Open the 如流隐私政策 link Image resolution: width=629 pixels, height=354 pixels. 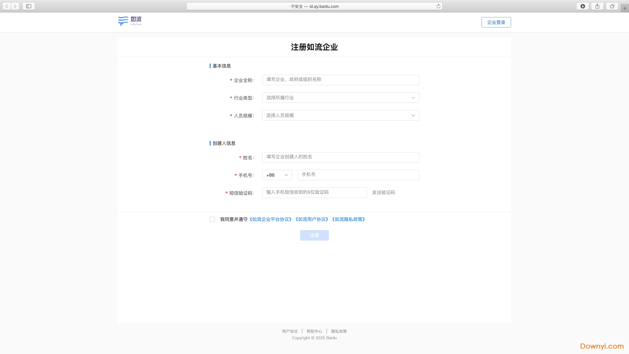pos(348,219)
